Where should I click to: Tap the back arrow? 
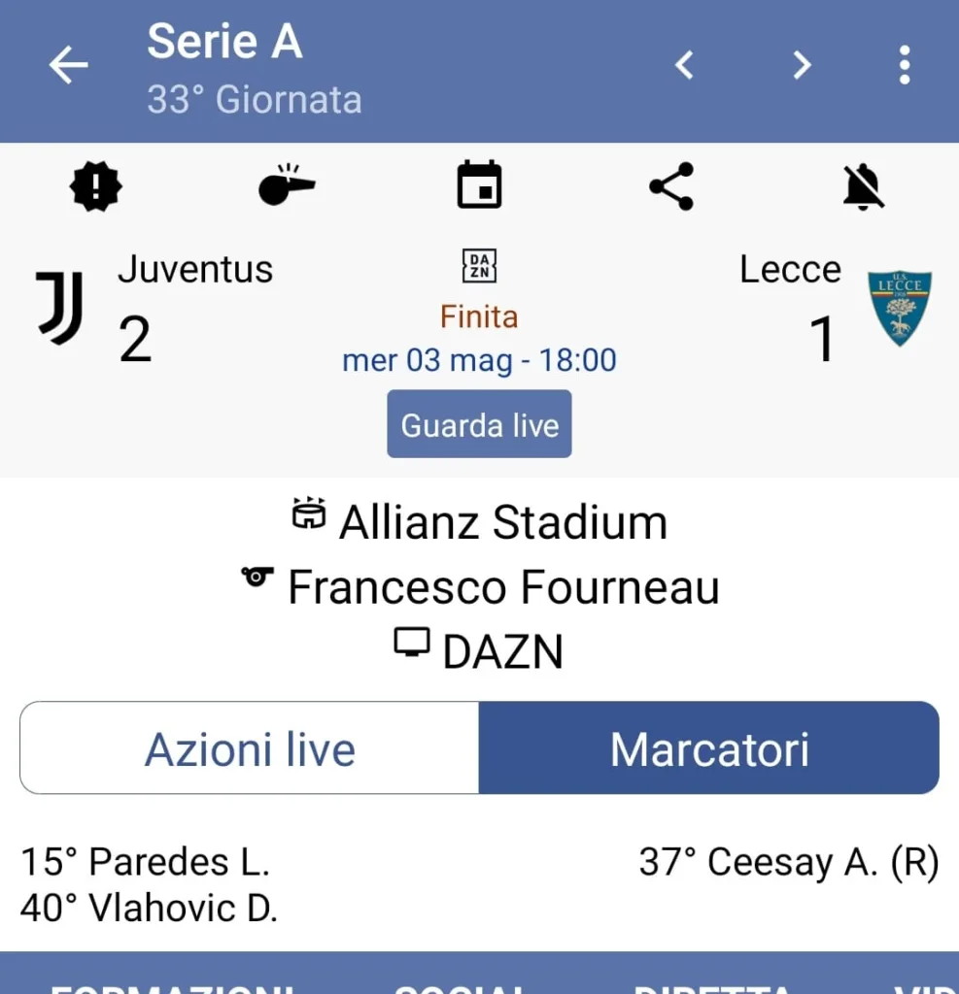pyautogui.click(x=68, y=66)
